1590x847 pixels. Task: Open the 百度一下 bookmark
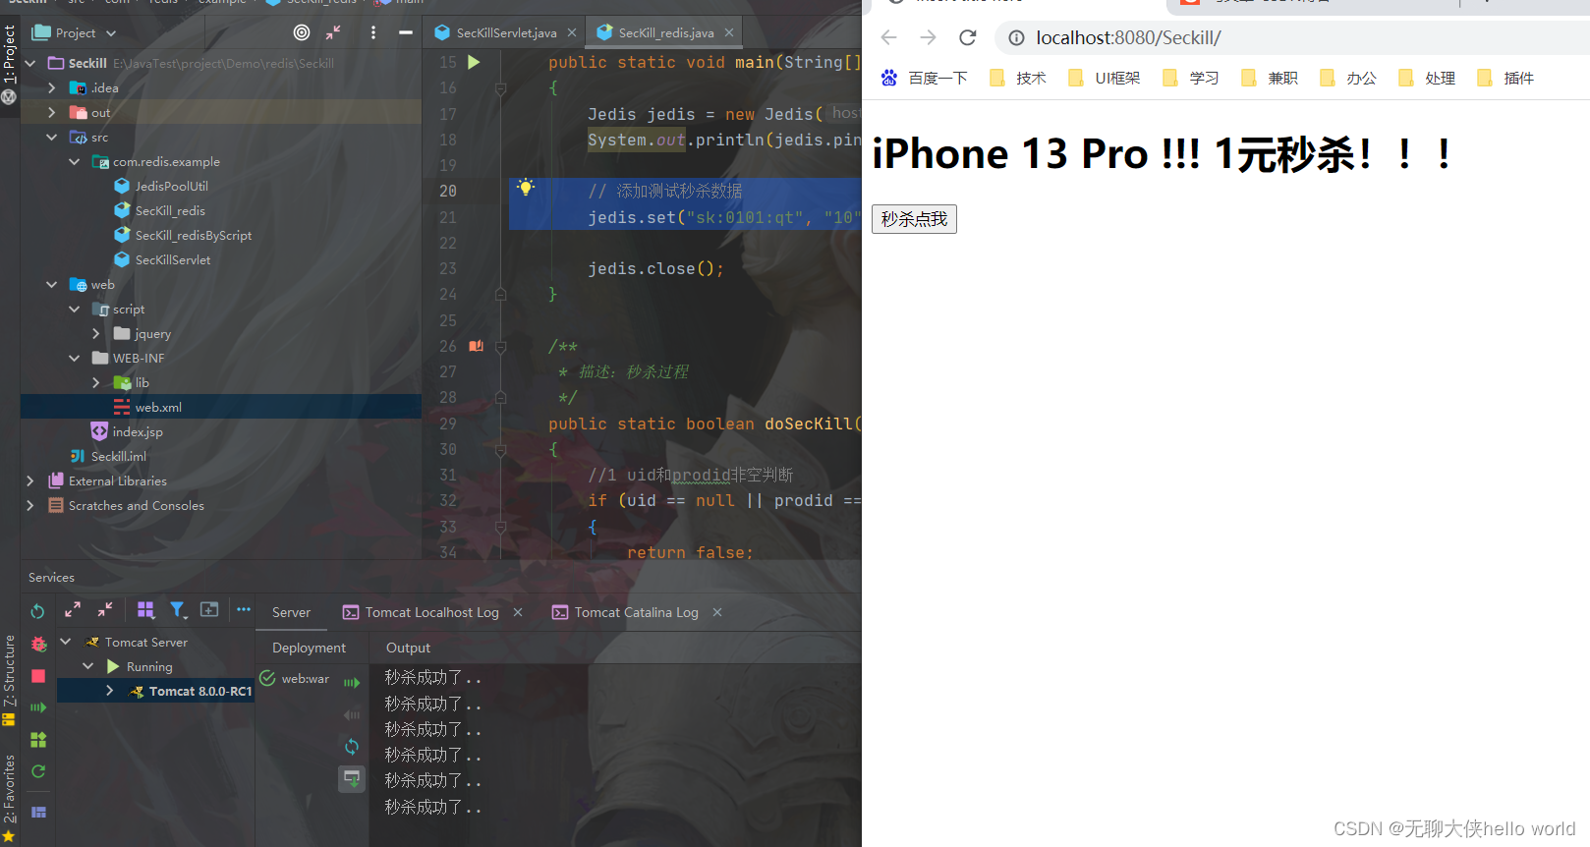tap(924, 78)
